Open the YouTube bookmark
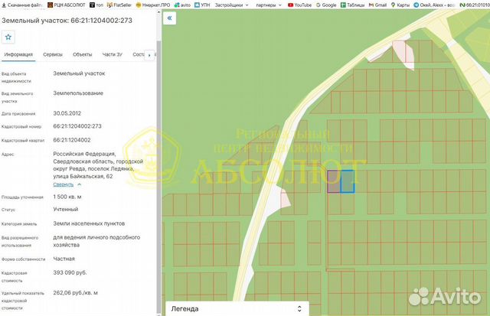Viewport: 490px width, 316px height. click(x=299, y=5)
